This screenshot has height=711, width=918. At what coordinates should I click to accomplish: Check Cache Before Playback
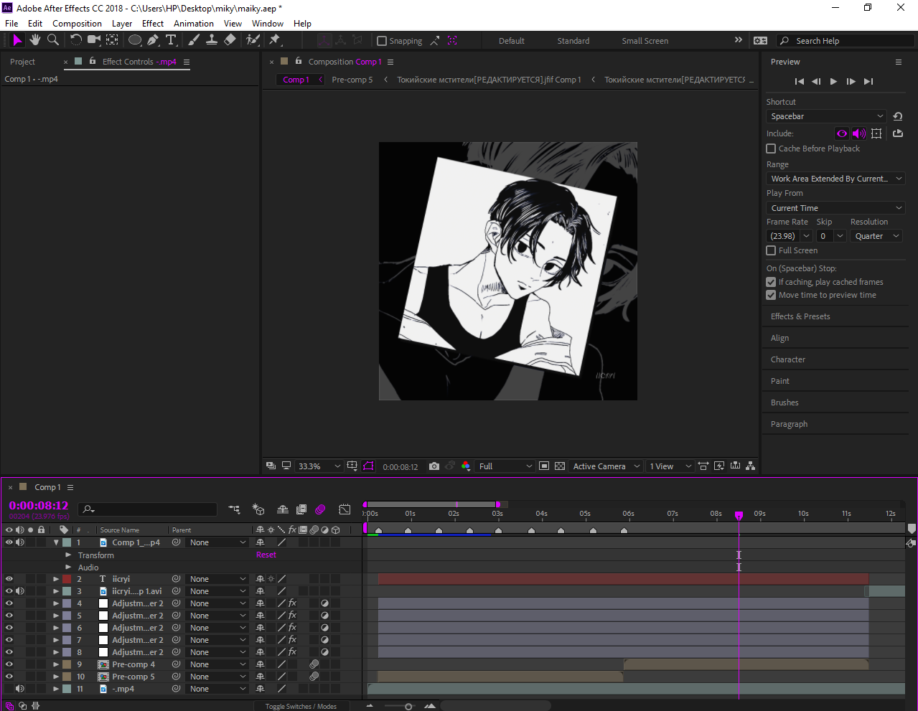771,149
